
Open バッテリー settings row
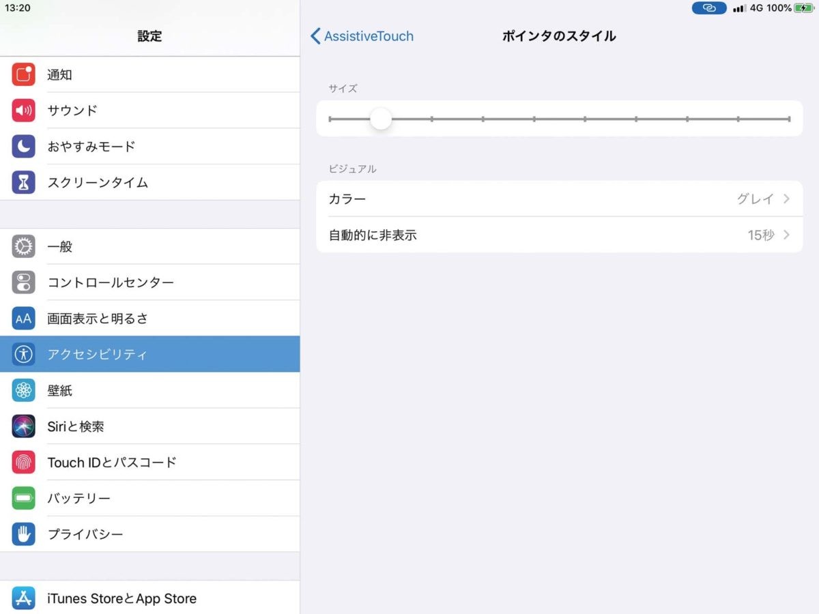point(150,499)
